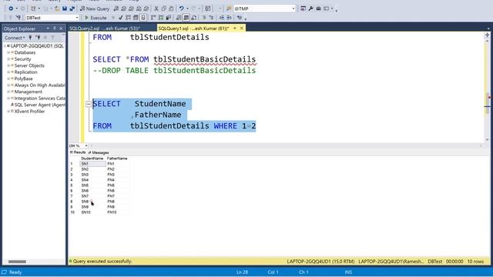Click the Properties wrench icon
The width and height of the screenshot is (493, 277).
(x=310, y=8)
